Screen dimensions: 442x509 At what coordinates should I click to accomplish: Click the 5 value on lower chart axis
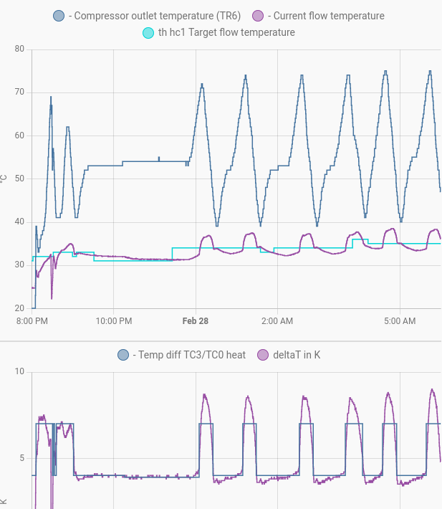tap(21, 458)
